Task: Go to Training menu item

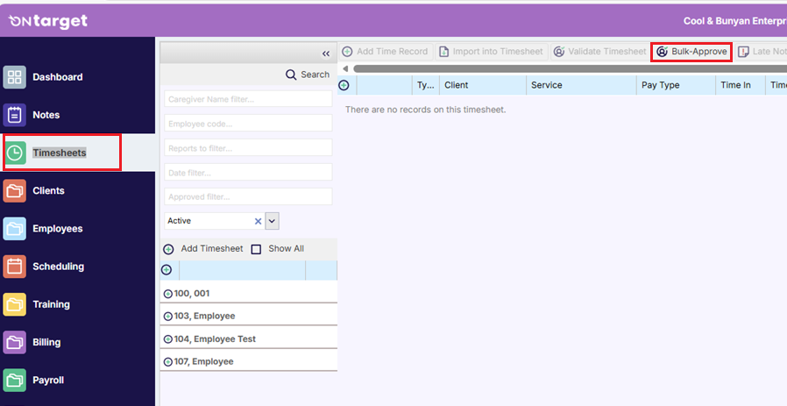Action: [x=51, y=304]
